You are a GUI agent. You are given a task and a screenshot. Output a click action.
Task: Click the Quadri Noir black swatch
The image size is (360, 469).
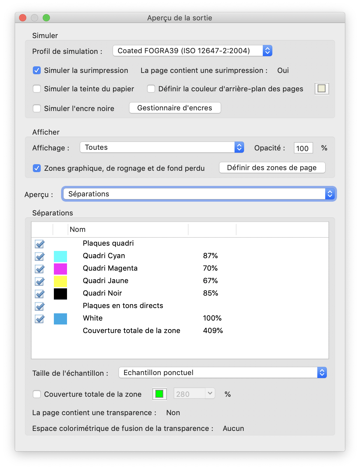coord(60,294)
